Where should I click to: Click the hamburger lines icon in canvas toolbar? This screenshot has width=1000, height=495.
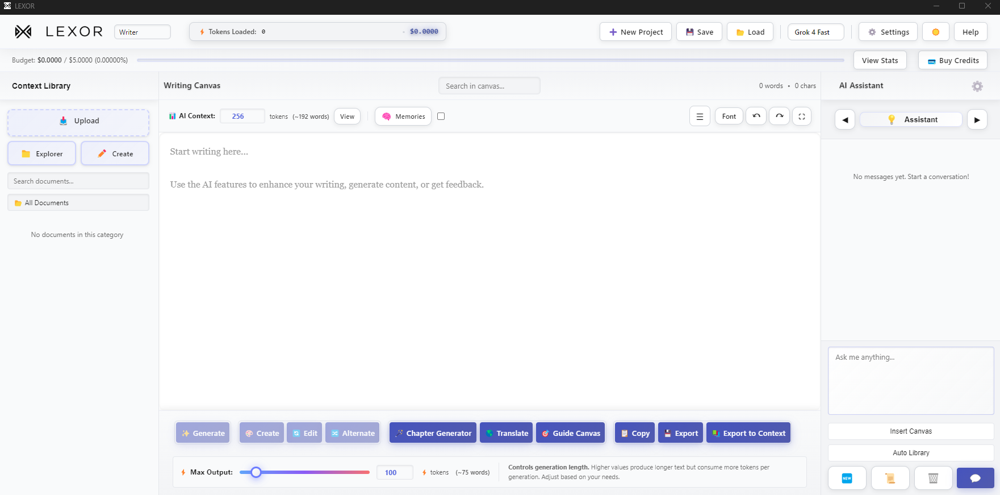tap(700, 117)
